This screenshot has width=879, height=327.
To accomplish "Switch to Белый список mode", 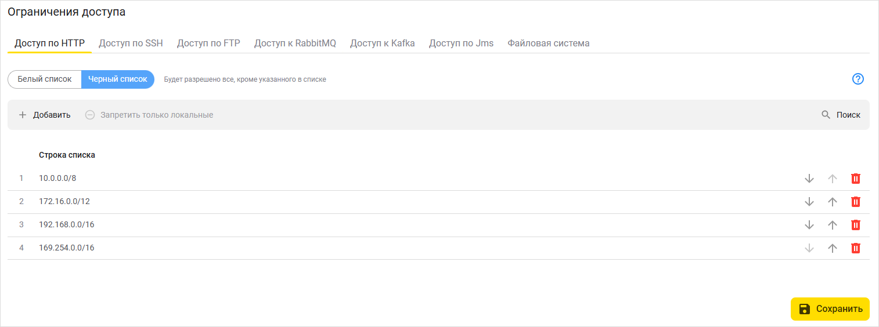I will 45,79.
